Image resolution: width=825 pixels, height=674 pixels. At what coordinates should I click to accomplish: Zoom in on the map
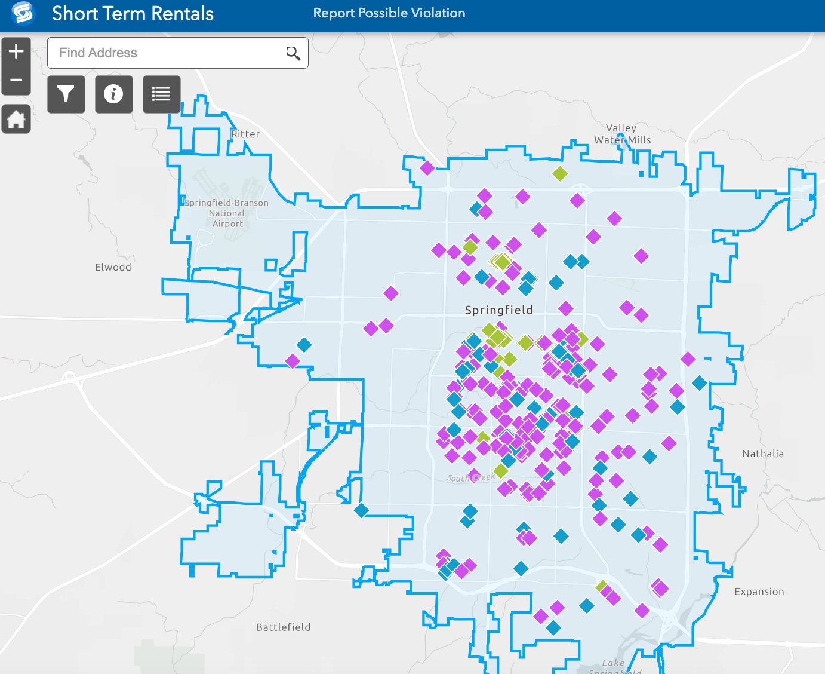[16, 51]
